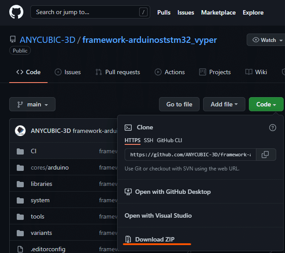
Task: Open the GitHub home logo
Action: coord(16,12)
